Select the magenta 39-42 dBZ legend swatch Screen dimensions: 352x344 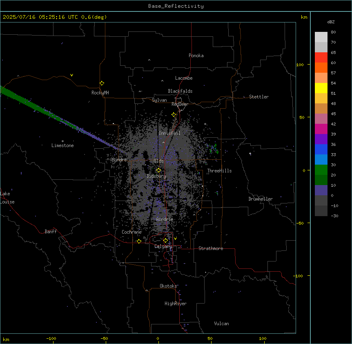pyautogui.click(x=321, y=129)
